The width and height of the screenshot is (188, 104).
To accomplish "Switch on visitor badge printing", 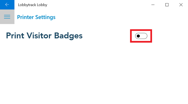I will pyautogui.click(x=141, y=36).
